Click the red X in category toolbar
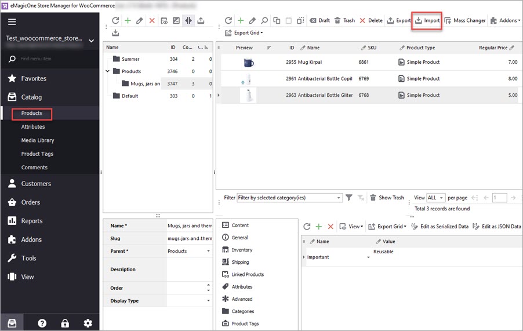The image size is (523, 331). pyautogui.click(x=152, y=20)
